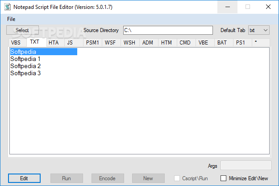Click the Select directory button

click(22, 30)
